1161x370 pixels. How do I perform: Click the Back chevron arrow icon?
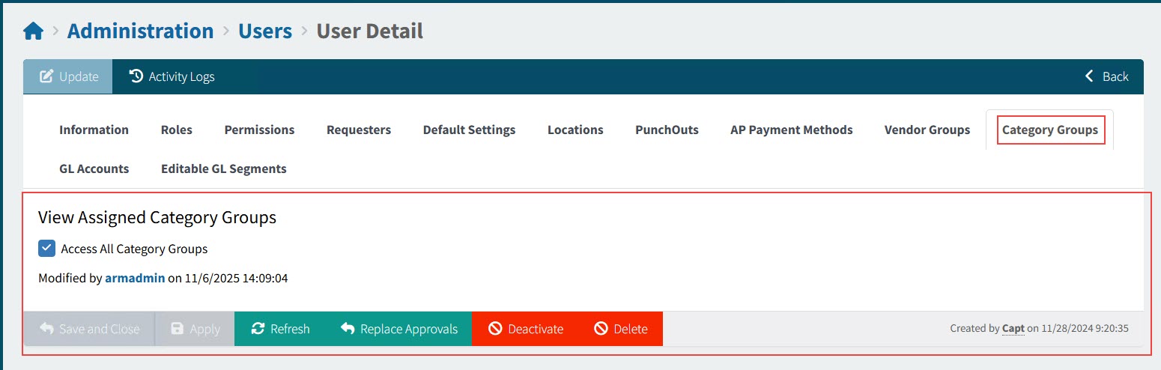point(1090,76)
